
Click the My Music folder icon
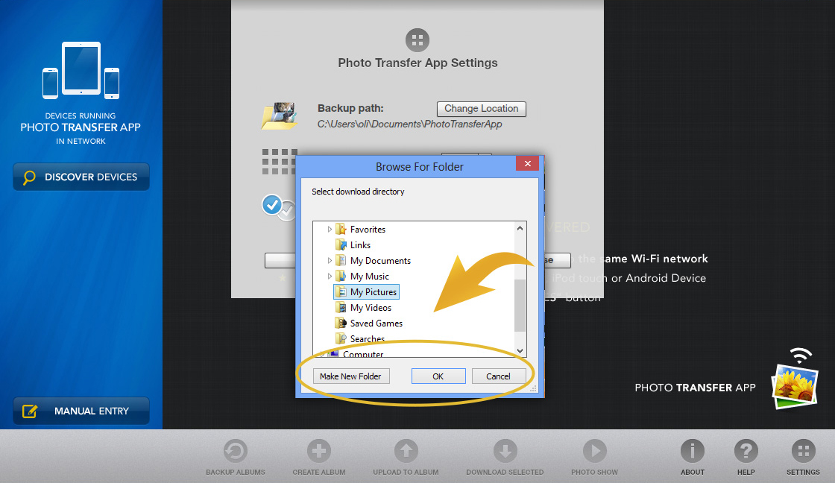pyautogui.click(x=341, y=277)
